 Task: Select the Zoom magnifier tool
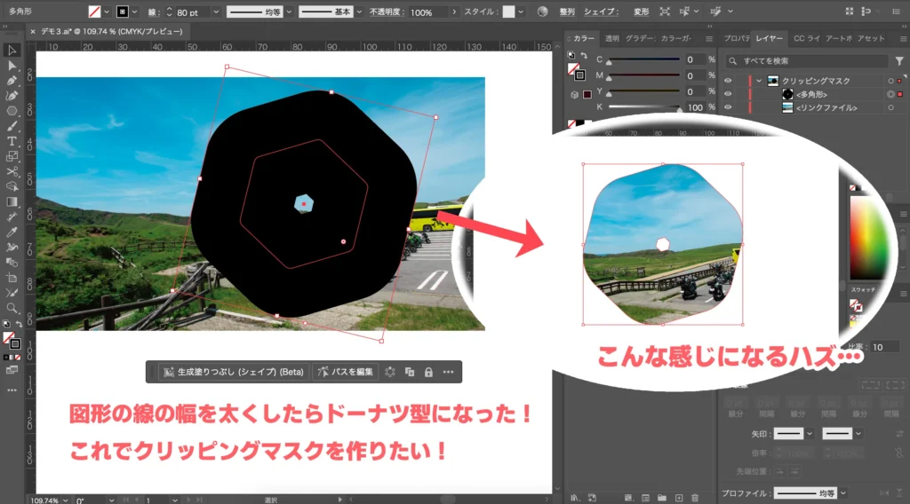click(x=12, y=308)
